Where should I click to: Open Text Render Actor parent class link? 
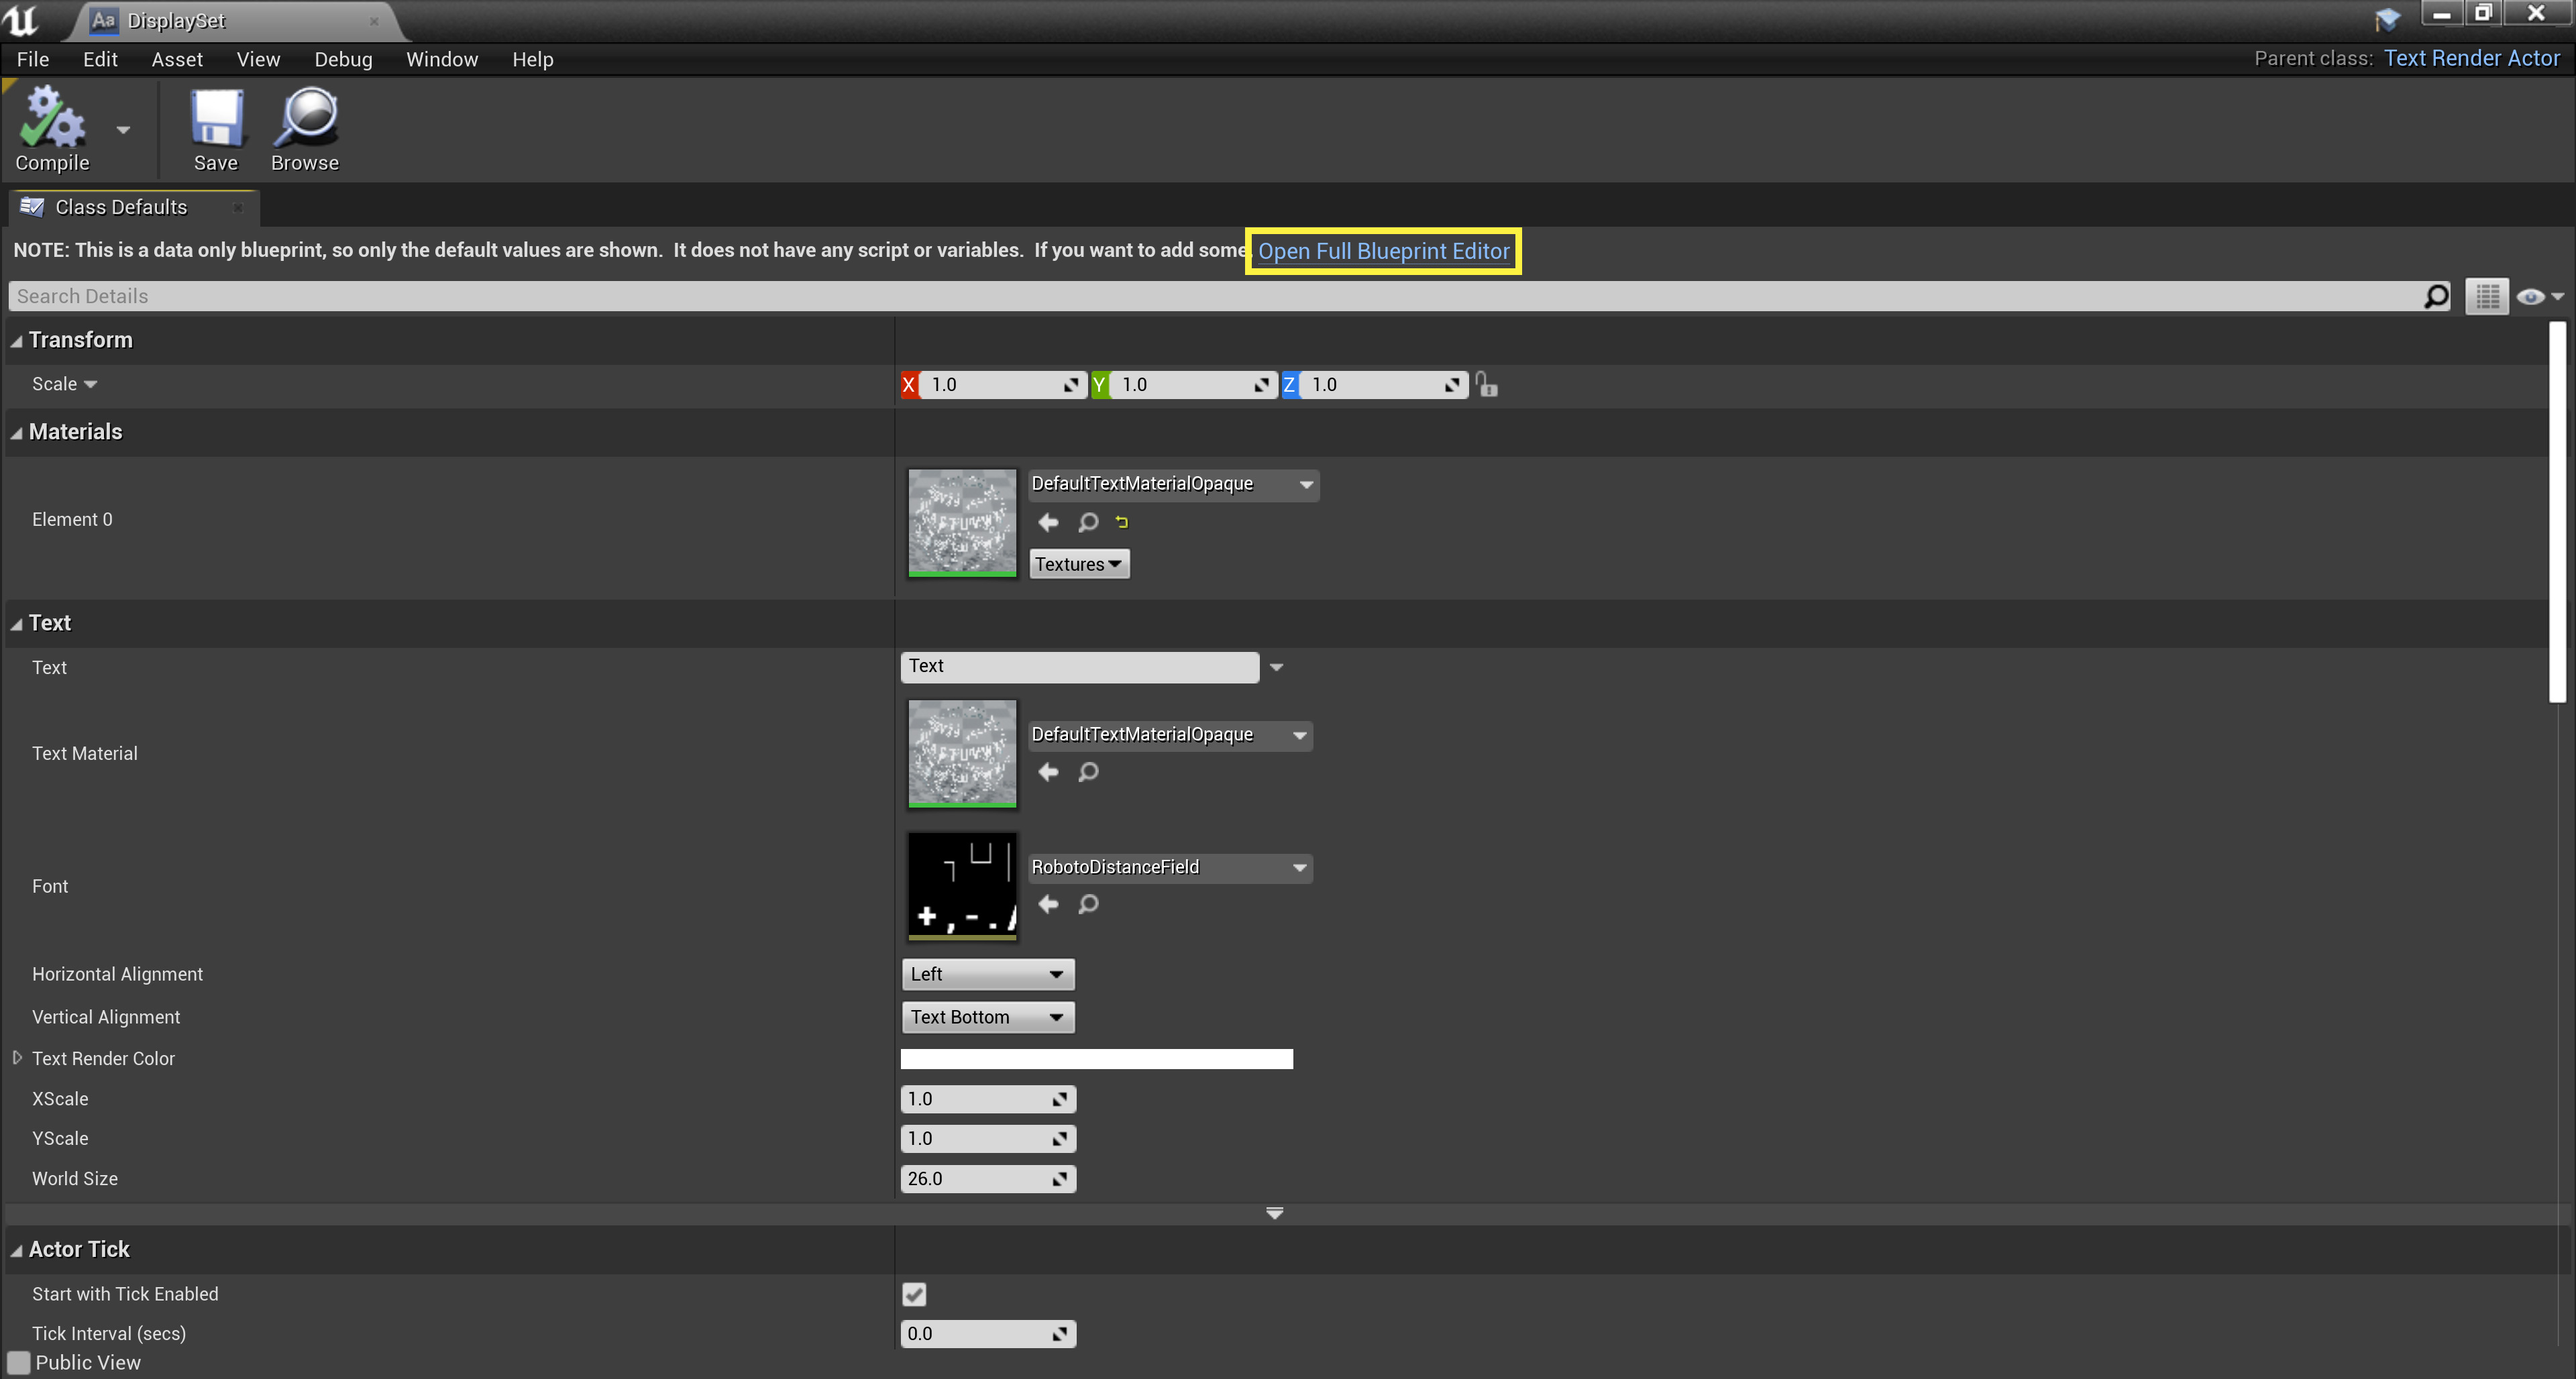click(x=2471, y=58)
